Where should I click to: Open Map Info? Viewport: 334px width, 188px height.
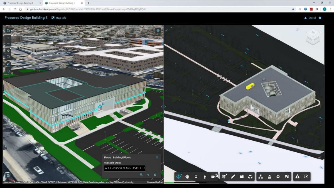[59, 18]
